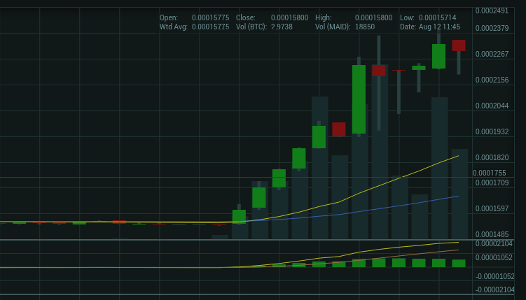Click the 0.0002267 price axis label
This screenshot has width=526, height=300.
click(x=492, y=54)
